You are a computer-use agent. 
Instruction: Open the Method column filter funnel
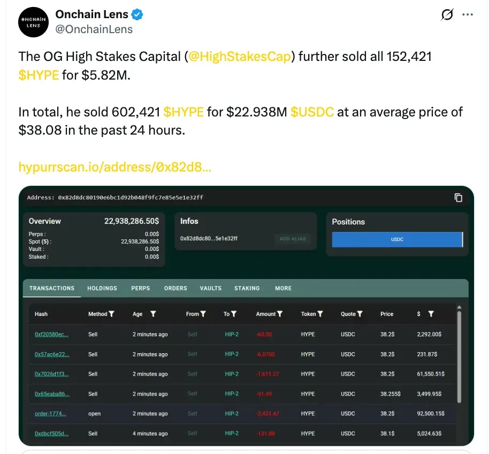pyautogui.click(x=112, y=314)
